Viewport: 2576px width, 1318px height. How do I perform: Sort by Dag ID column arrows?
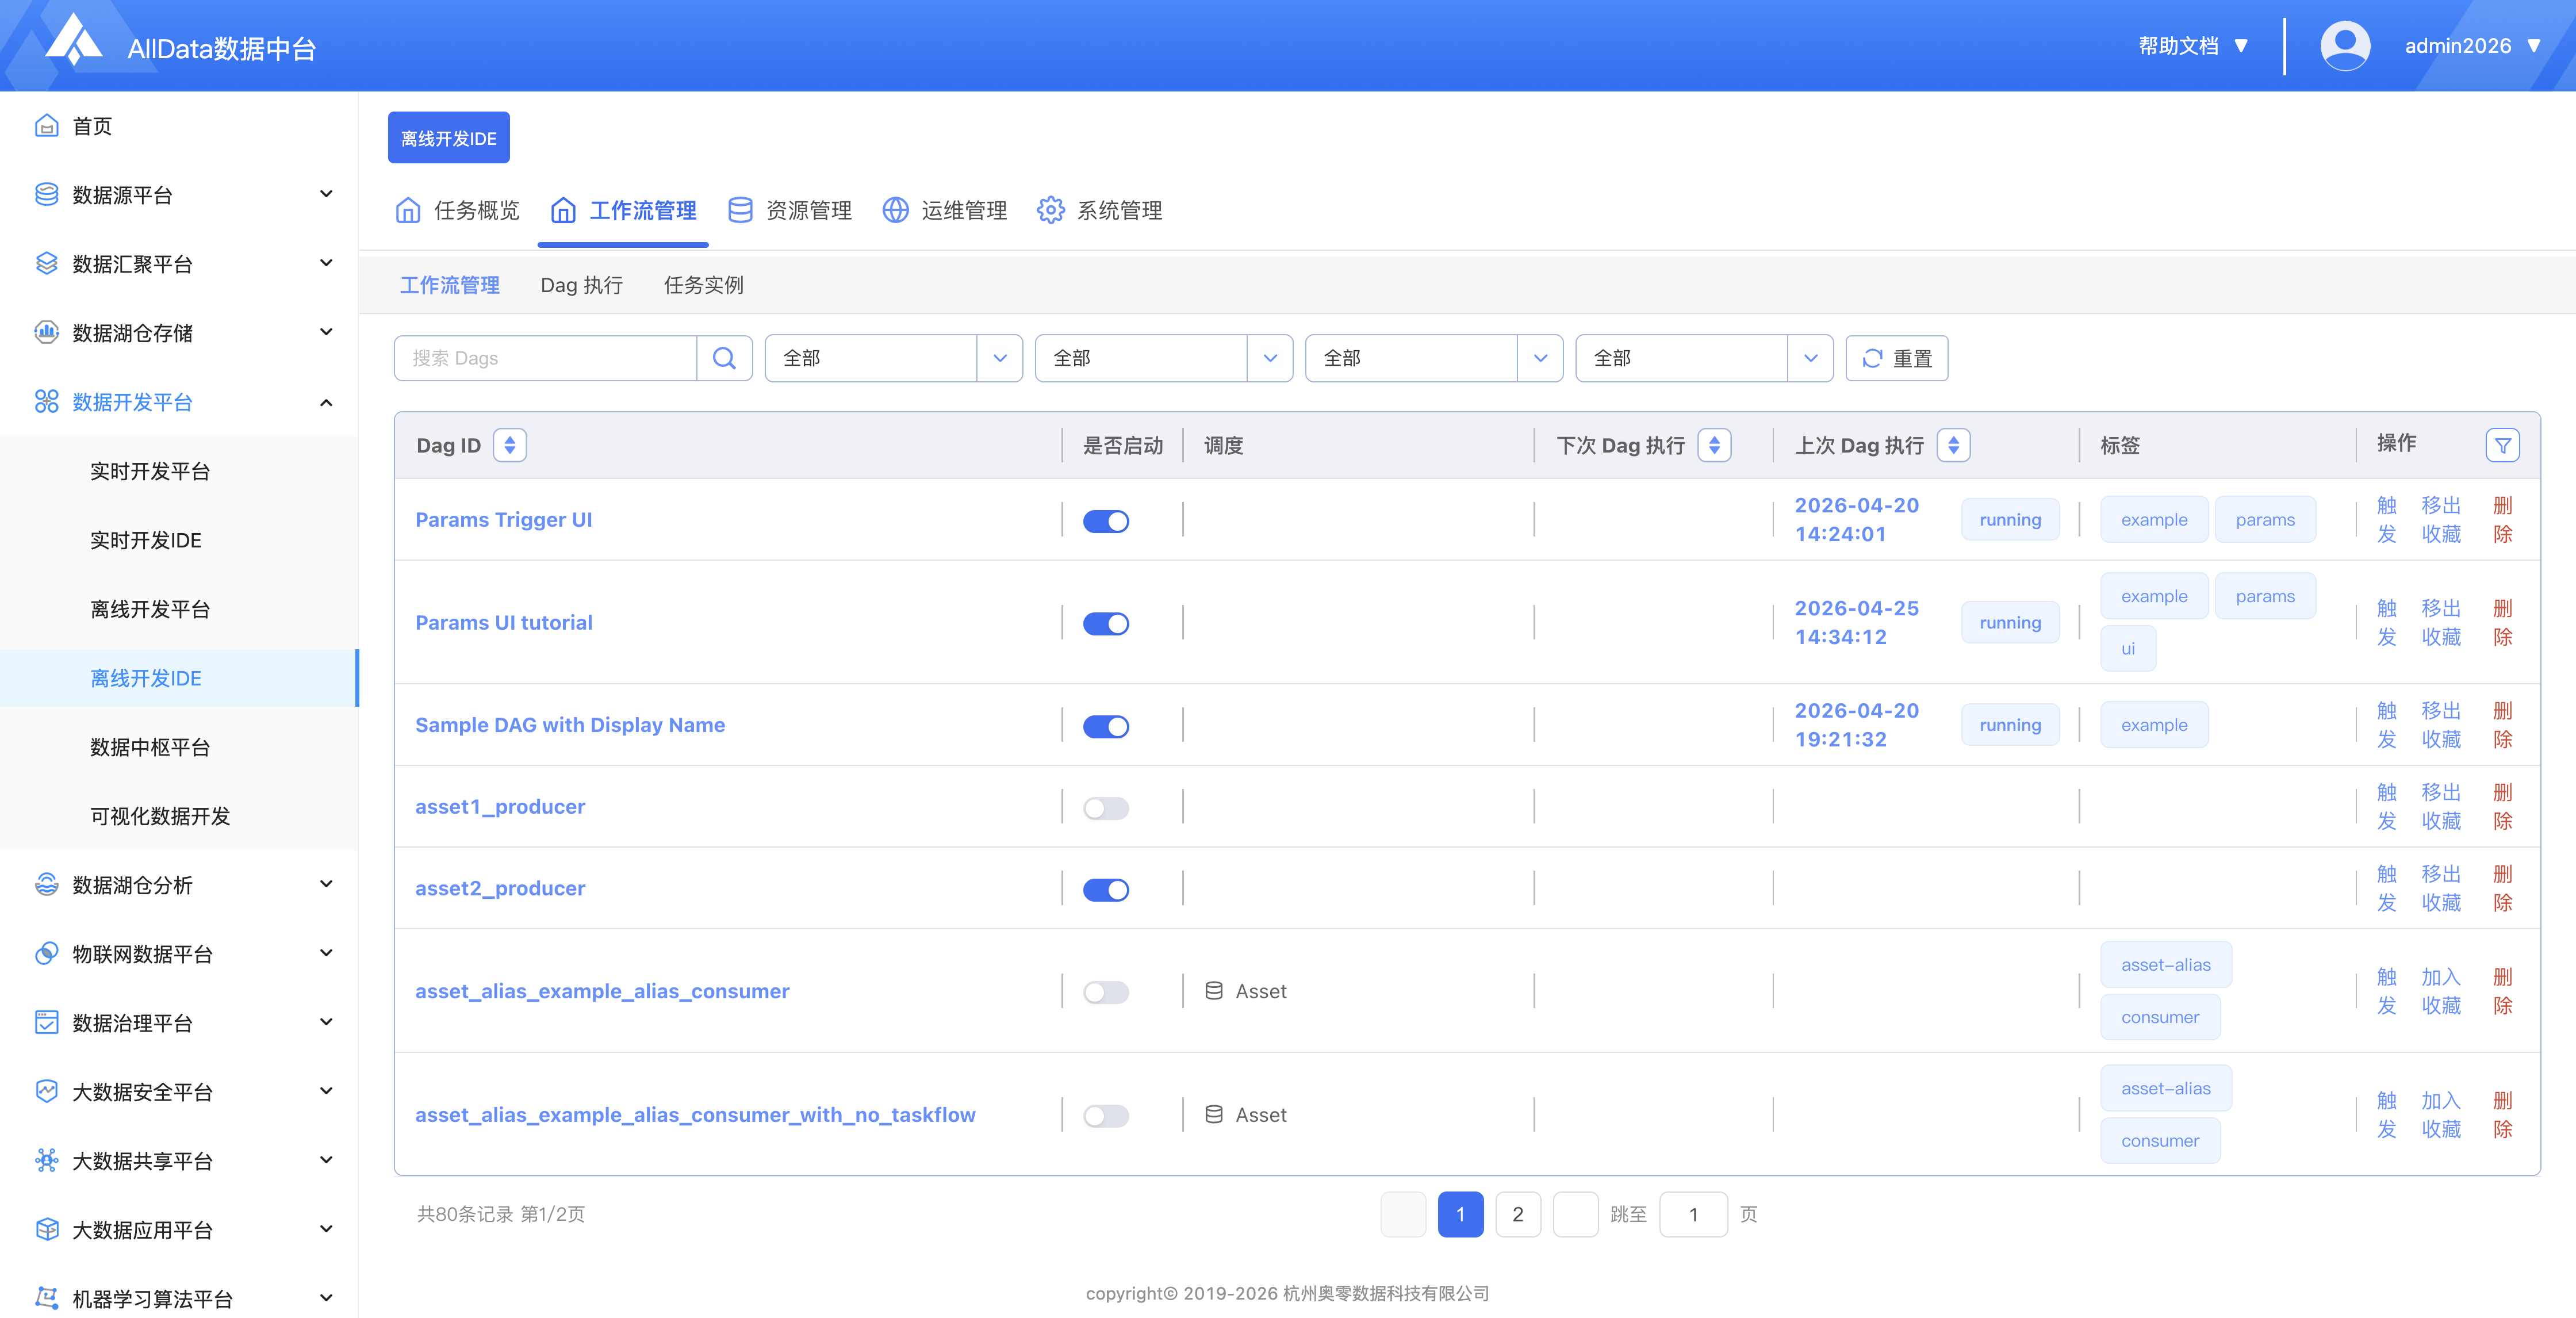(x=510, y=445)
